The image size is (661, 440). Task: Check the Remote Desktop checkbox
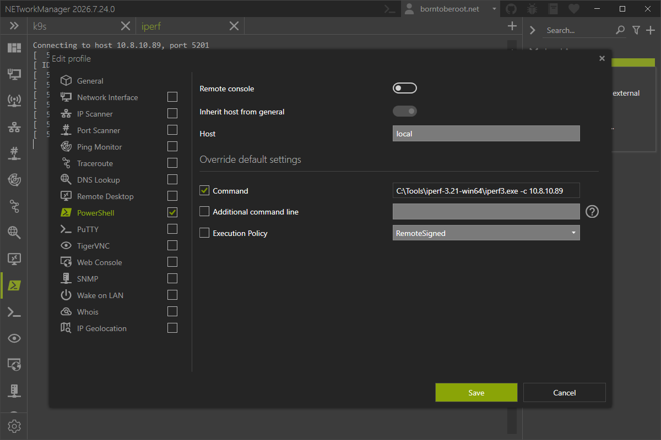172,196
